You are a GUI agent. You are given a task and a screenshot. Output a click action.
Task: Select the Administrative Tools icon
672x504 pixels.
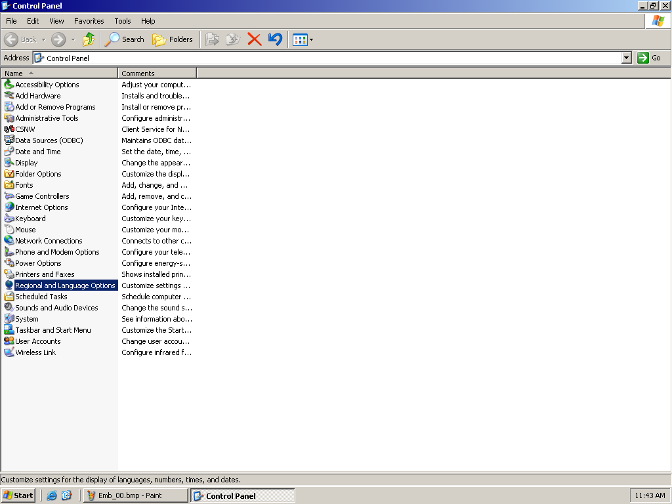[x=9, y=118]
